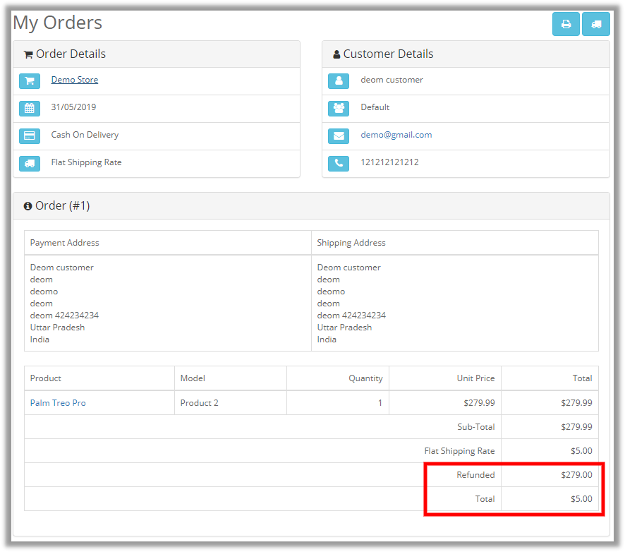Screen dimensions: 625x552
Task: Click the Payment Address column header
Action: click(65, 243)
